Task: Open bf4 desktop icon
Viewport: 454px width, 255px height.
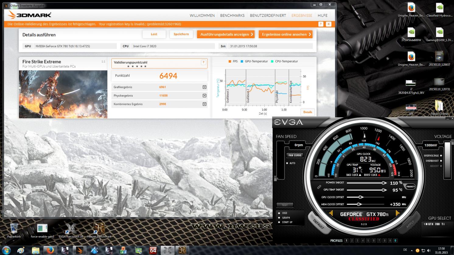Action: pyautogui.click(x=411, y=109)
